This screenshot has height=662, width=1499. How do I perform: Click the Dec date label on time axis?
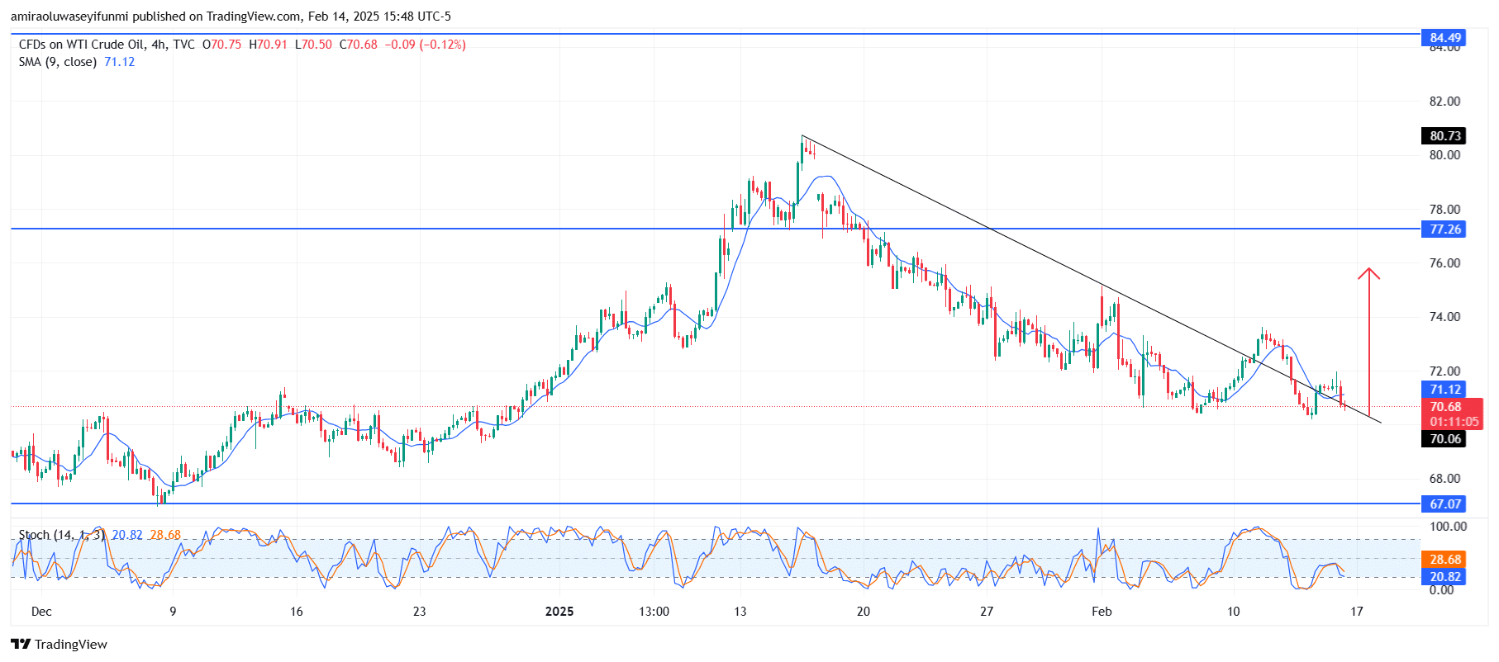pos(41,612)
